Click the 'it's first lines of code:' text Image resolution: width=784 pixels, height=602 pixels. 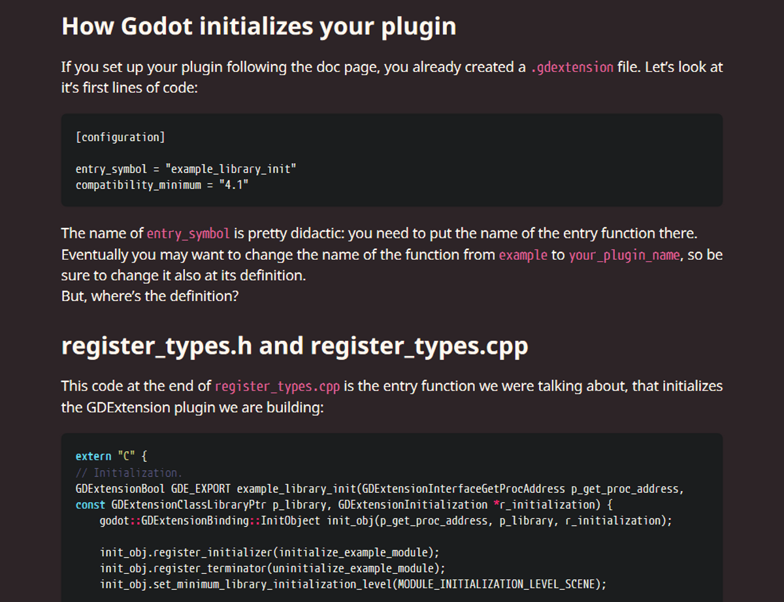coord(129,88)
